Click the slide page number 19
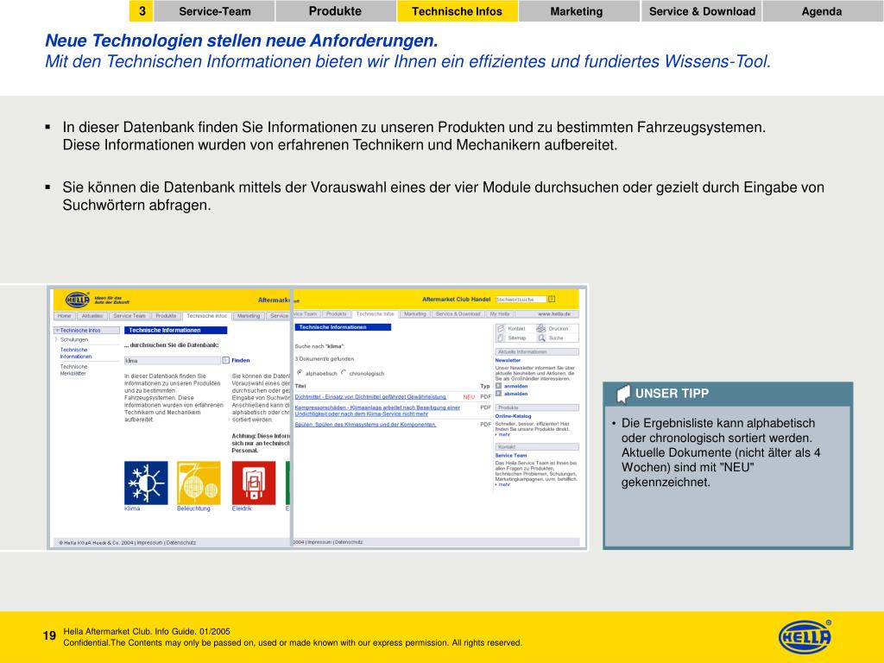The height and width of the screenshot is (663, 884). point(49,636)
